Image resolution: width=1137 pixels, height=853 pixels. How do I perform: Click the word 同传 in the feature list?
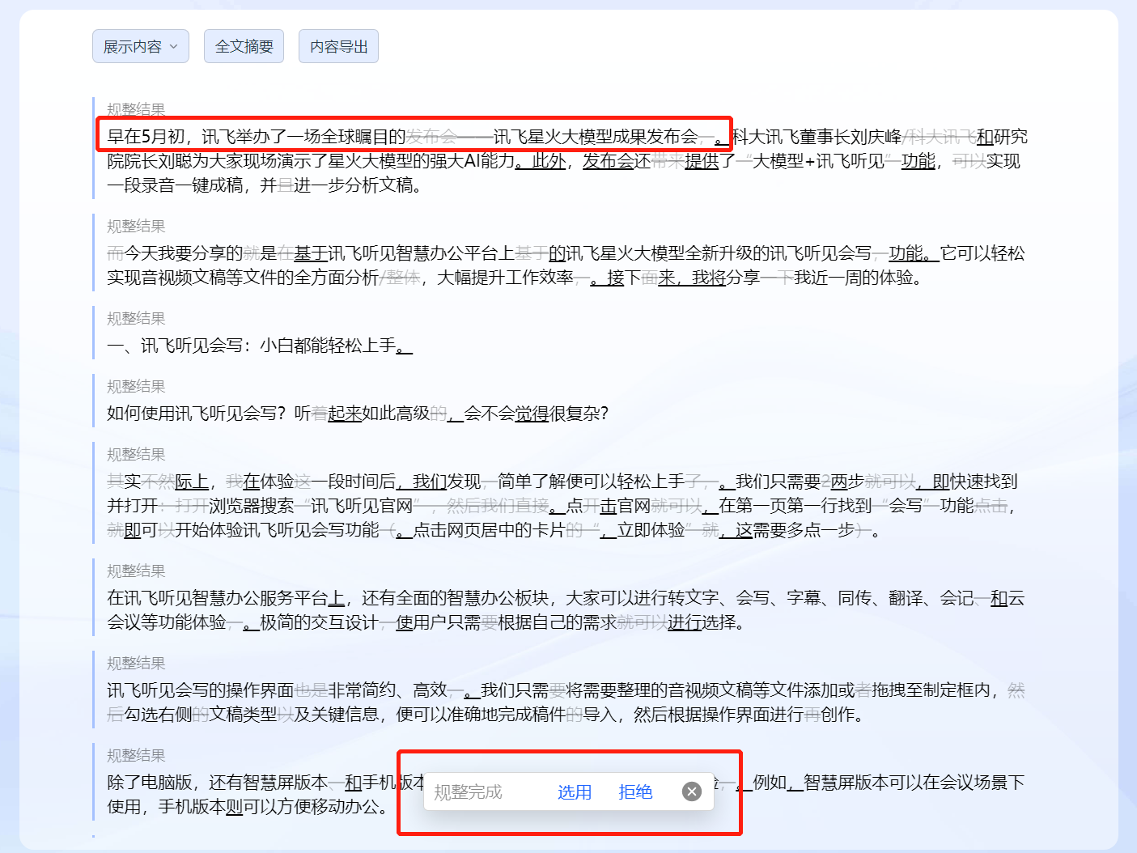(x=855, y=598)
